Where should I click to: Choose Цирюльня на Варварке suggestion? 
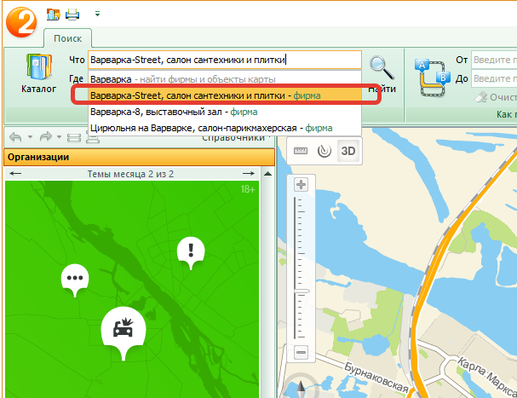[225, 128]
